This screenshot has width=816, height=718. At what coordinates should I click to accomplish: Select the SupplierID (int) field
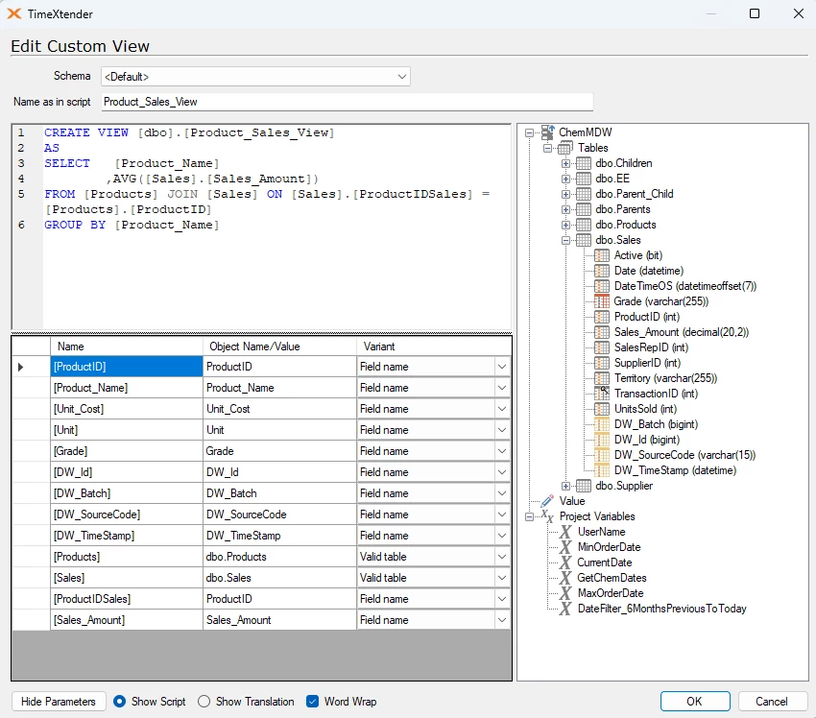(647, 363)
